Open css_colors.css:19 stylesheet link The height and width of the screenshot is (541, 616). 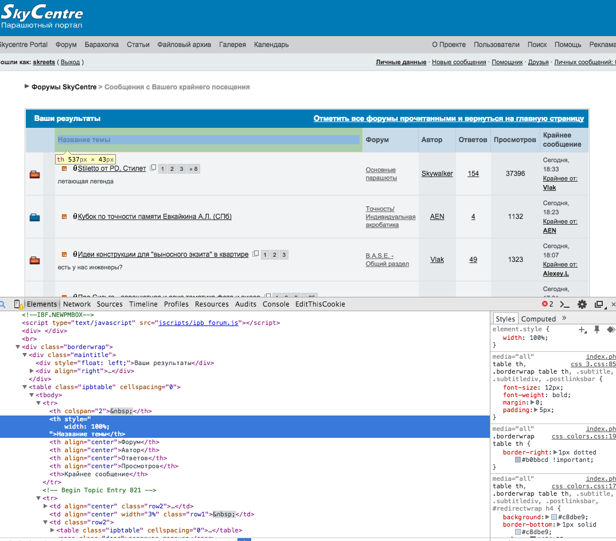click(x=584, y=436)
